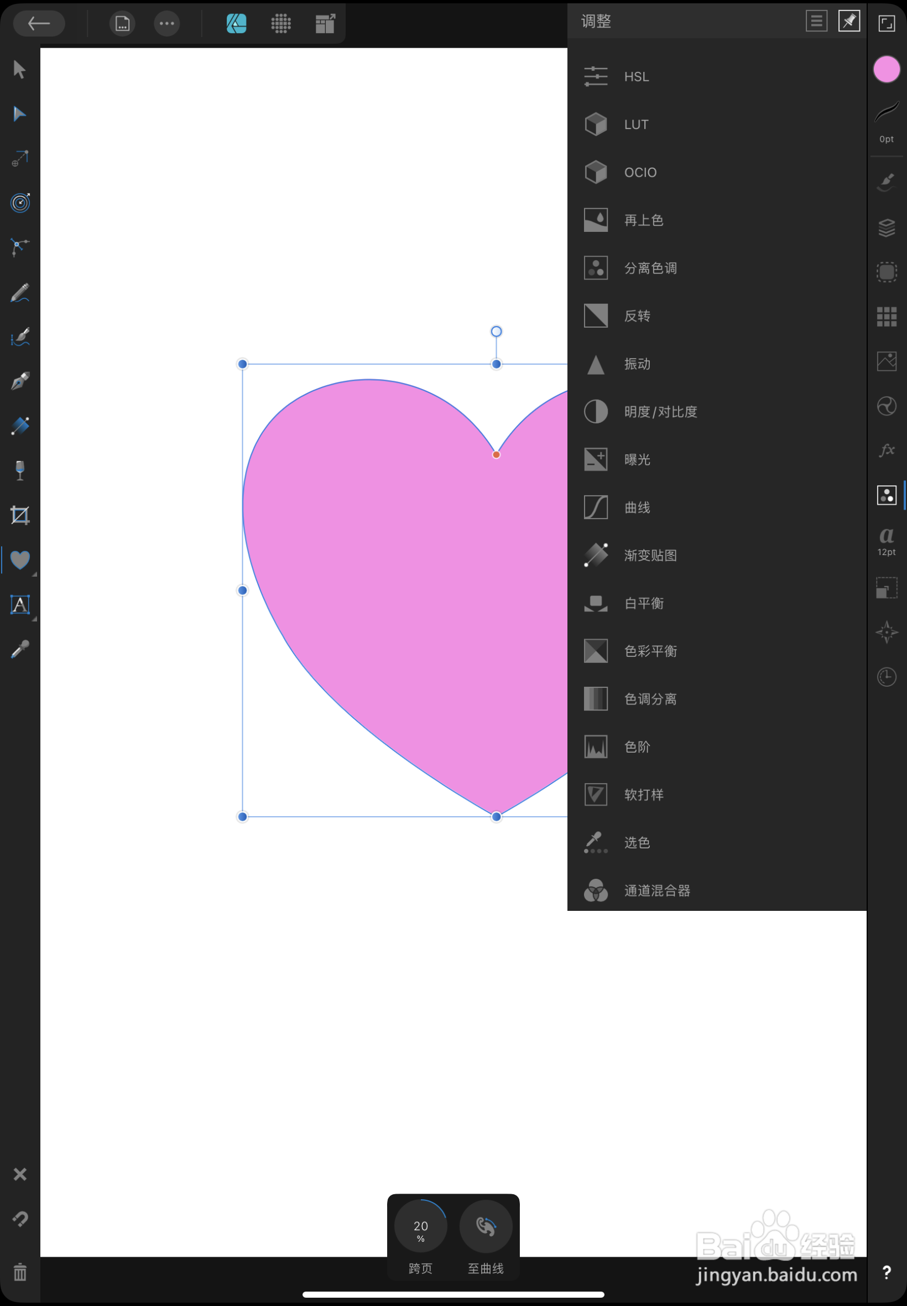
Task: Select the Color Picker eyedropper tool
Action: pyautogui.click(x=20, y=649)
